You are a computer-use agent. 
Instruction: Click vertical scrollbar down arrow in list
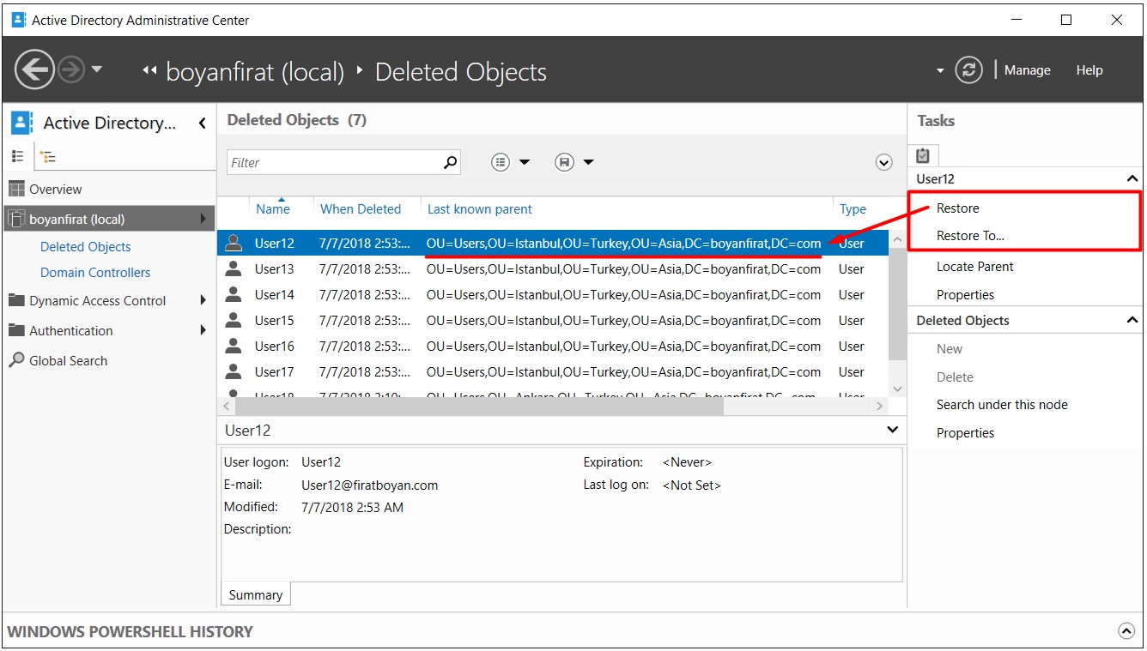point(897,389)
